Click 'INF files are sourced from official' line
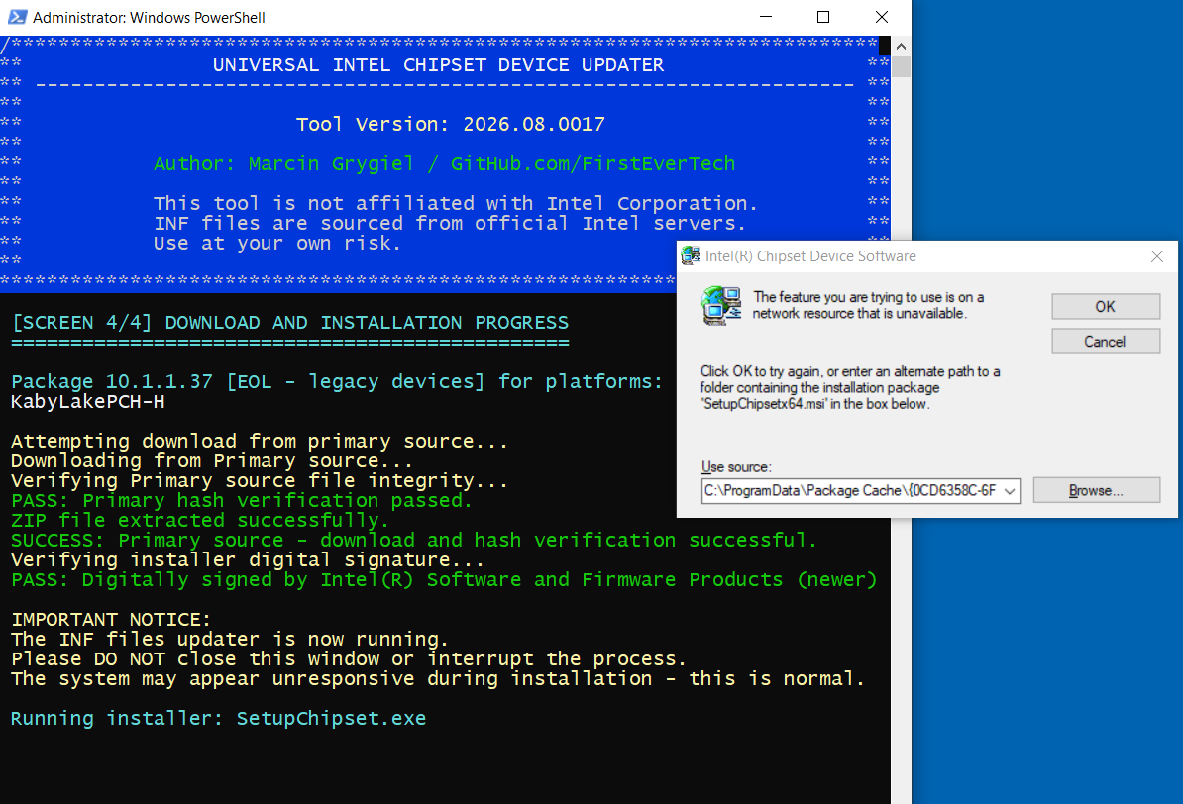 pos(451,223)
